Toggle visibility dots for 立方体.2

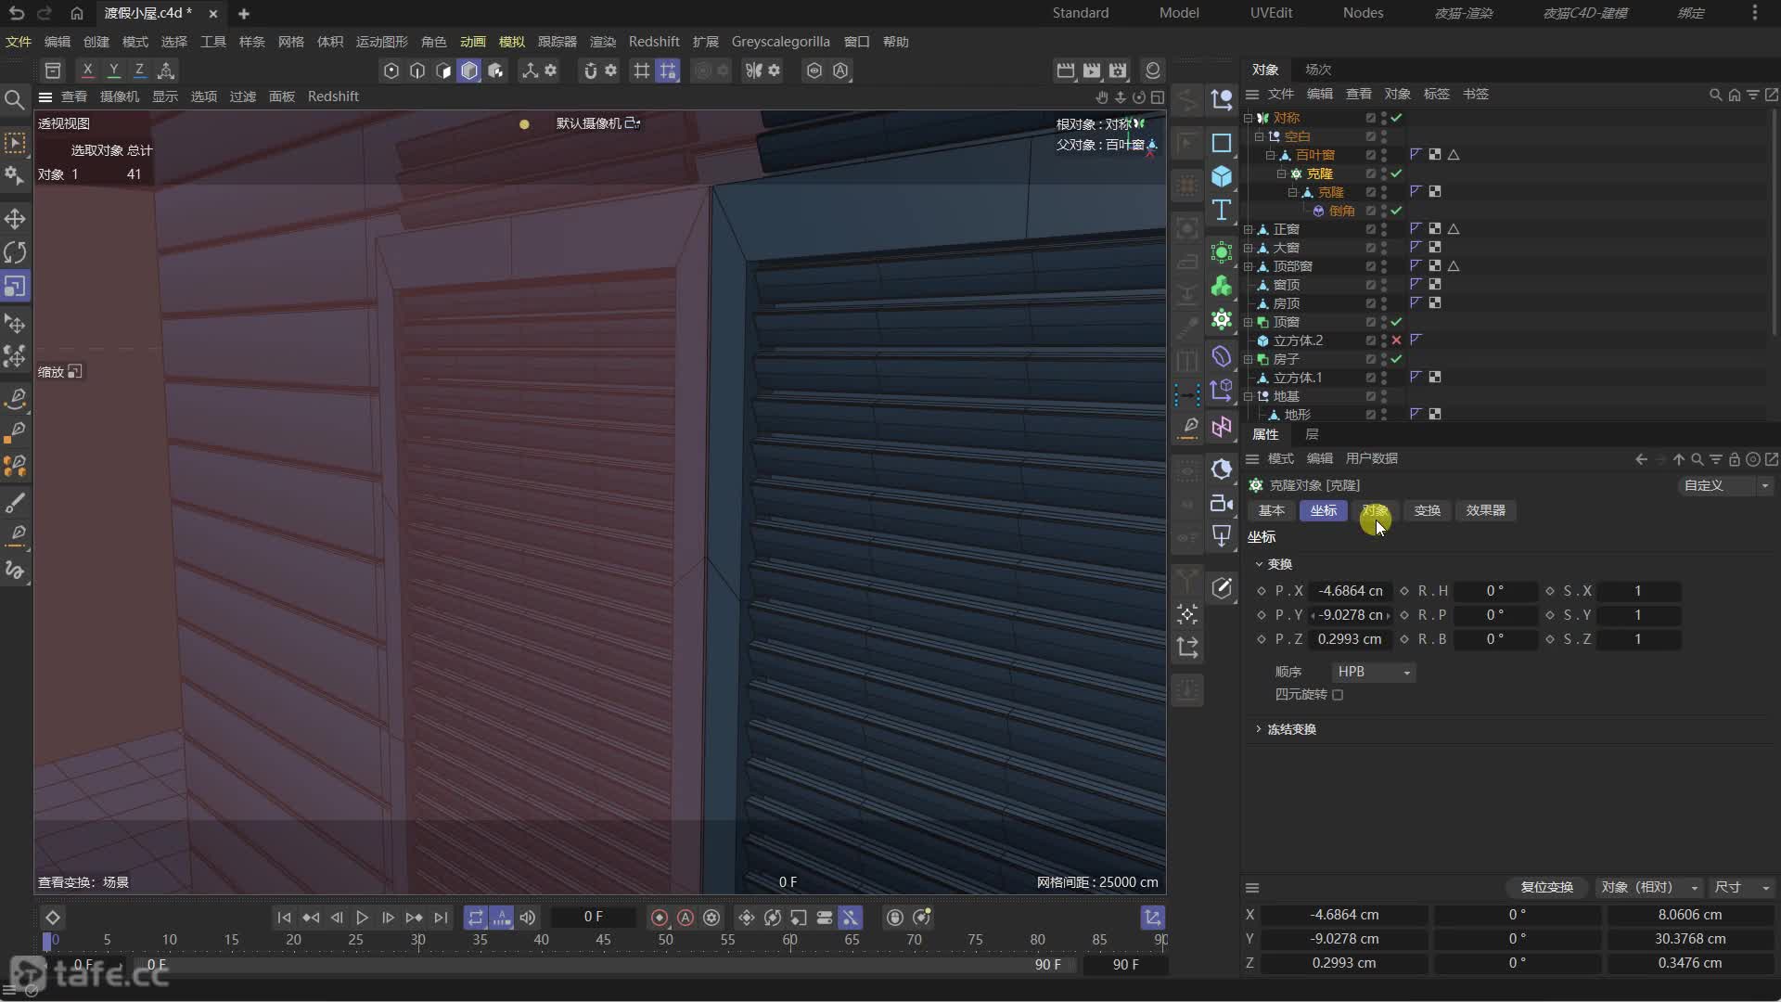point(1383,340)
